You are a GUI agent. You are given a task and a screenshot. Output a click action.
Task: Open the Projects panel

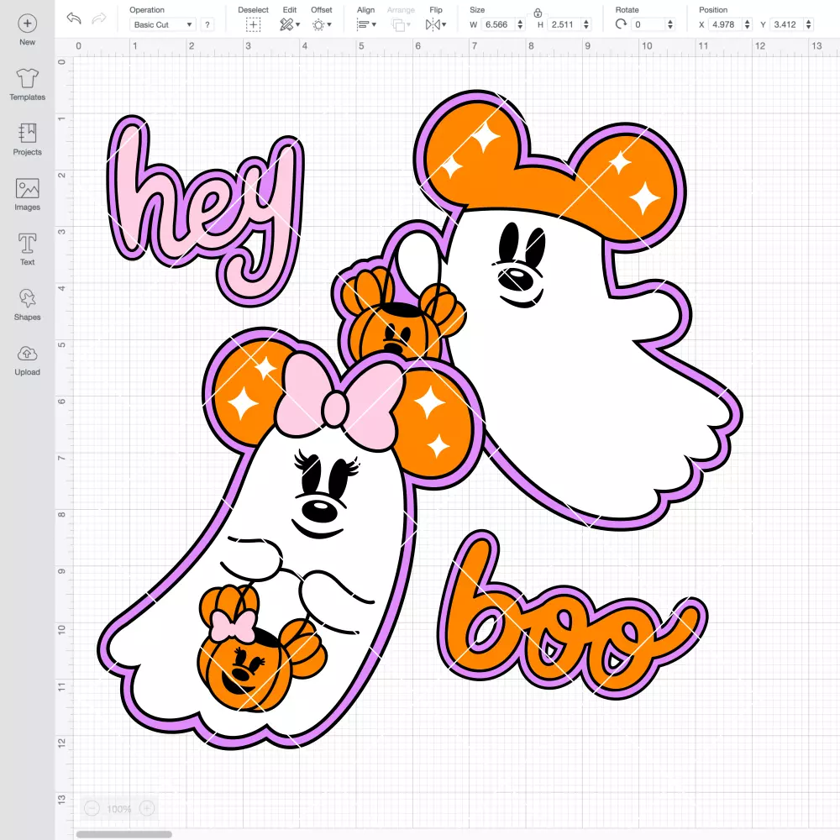click(x=27, y=139)
